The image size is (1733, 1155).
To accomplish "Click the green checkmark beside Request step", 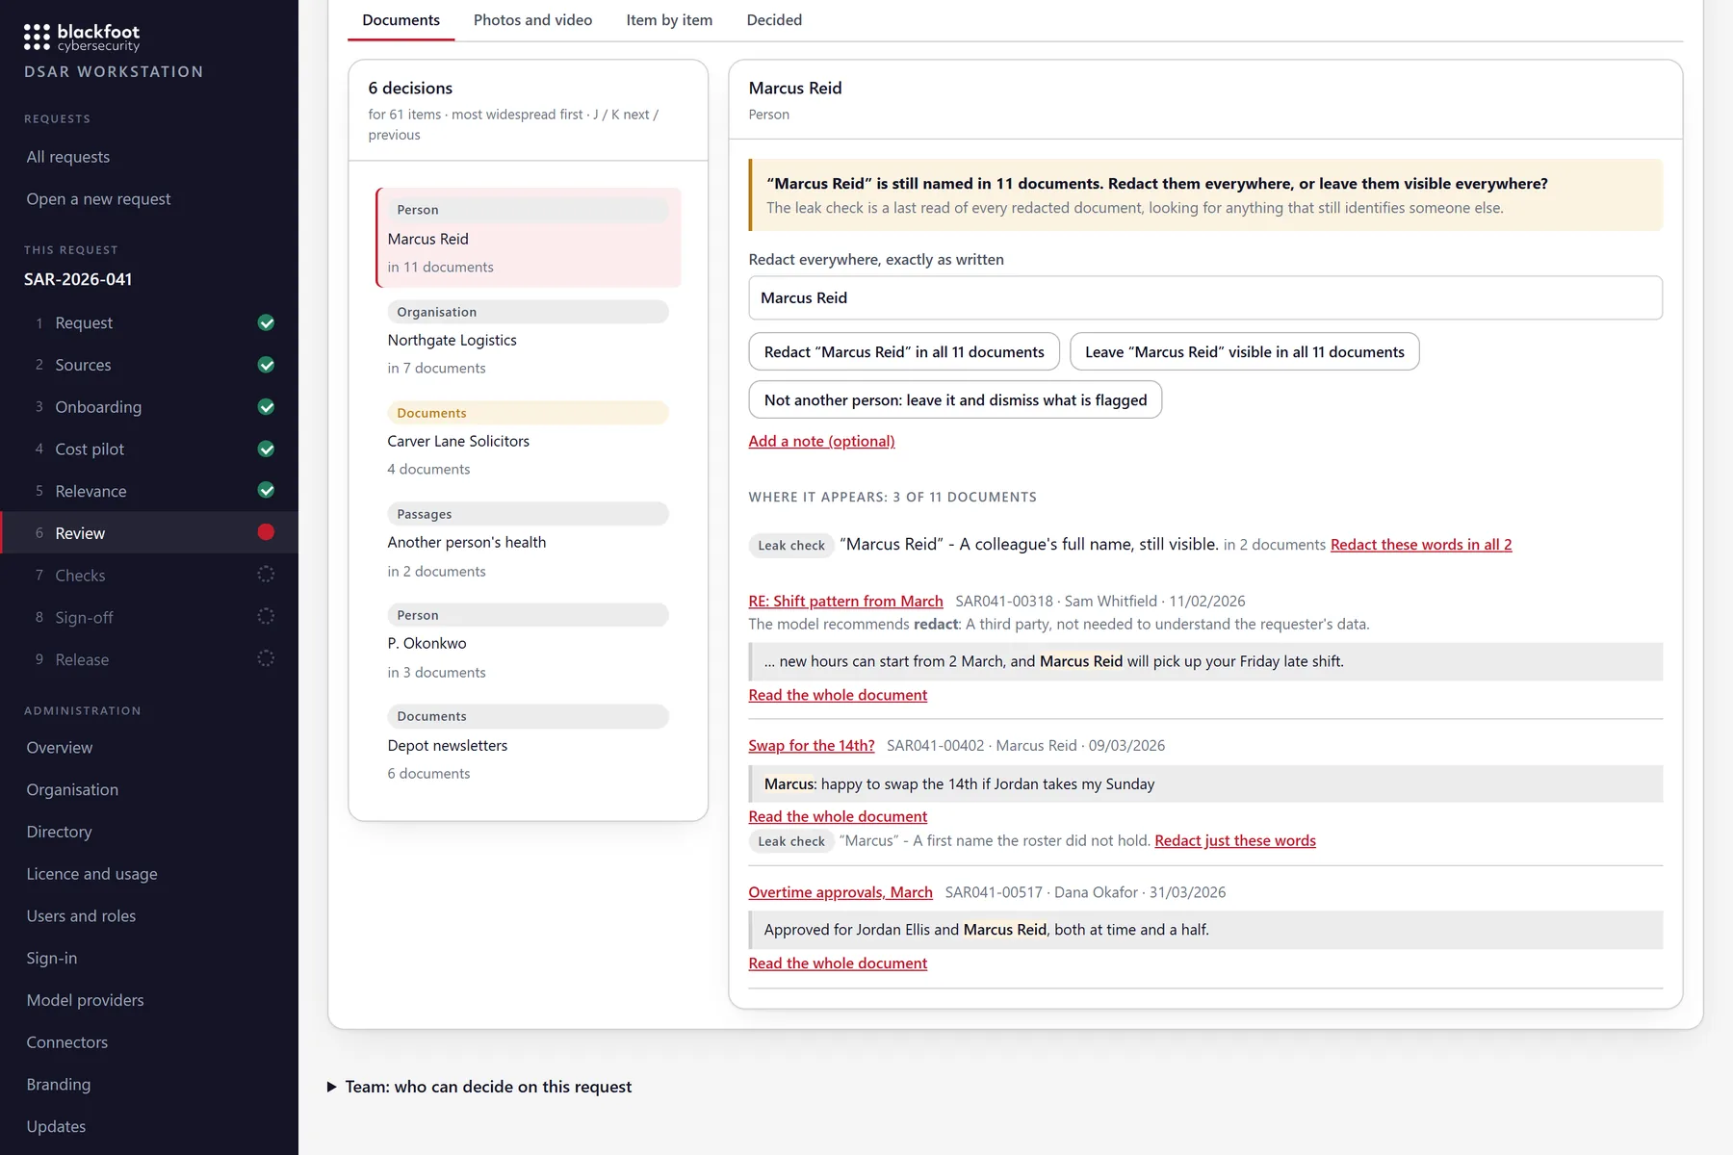I will coord(267,323).
